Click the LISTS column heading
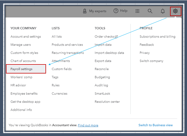Image resolution: width=187 pixels, height=136 pixels. [56, 28]
